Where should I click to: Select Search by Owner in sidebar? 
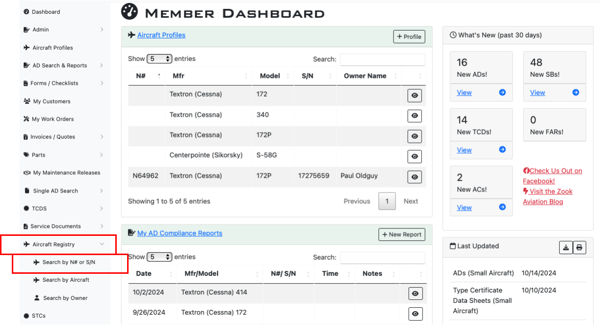point(65,298)
